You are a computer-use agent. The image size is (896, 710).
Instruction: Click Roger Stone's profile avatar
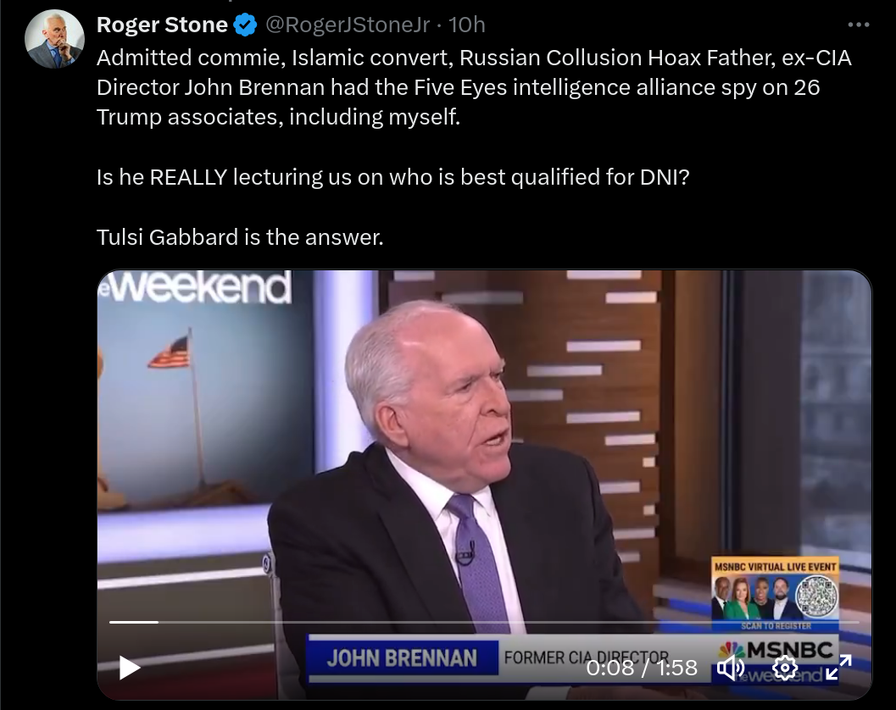[55, 40]
